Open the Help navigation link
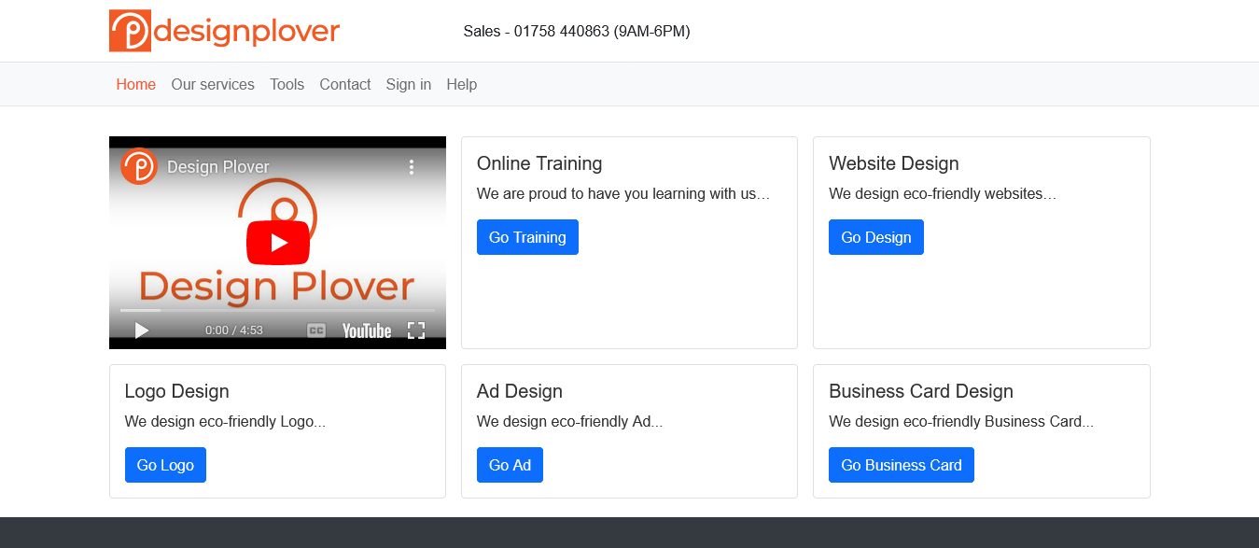Screen dimensions: 1259x548 coord(461,84)
